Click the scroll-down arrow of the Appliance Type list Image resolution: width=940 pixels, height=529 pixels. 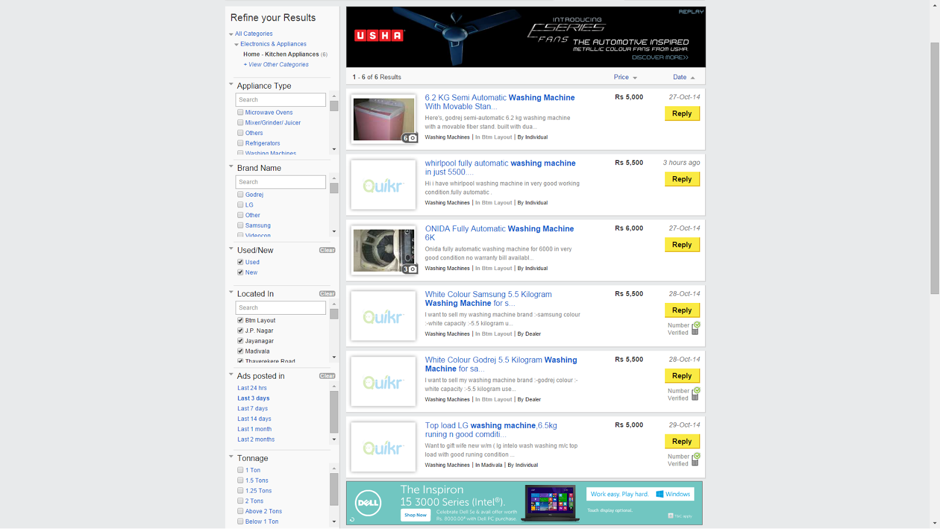(x=334, y=149)
